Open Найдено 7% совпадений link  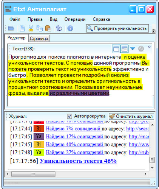[x=74, y=128]
